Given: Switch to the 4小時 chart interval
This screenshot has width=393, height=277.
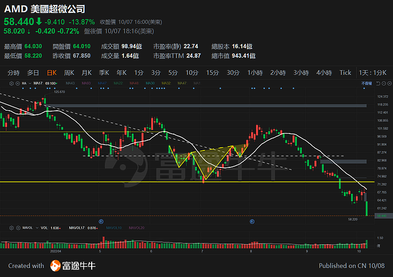Looking at the screenshot, I should tap(324, 73).
